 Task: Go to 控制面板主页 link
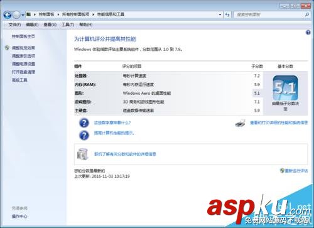click(x=23, y=36)
